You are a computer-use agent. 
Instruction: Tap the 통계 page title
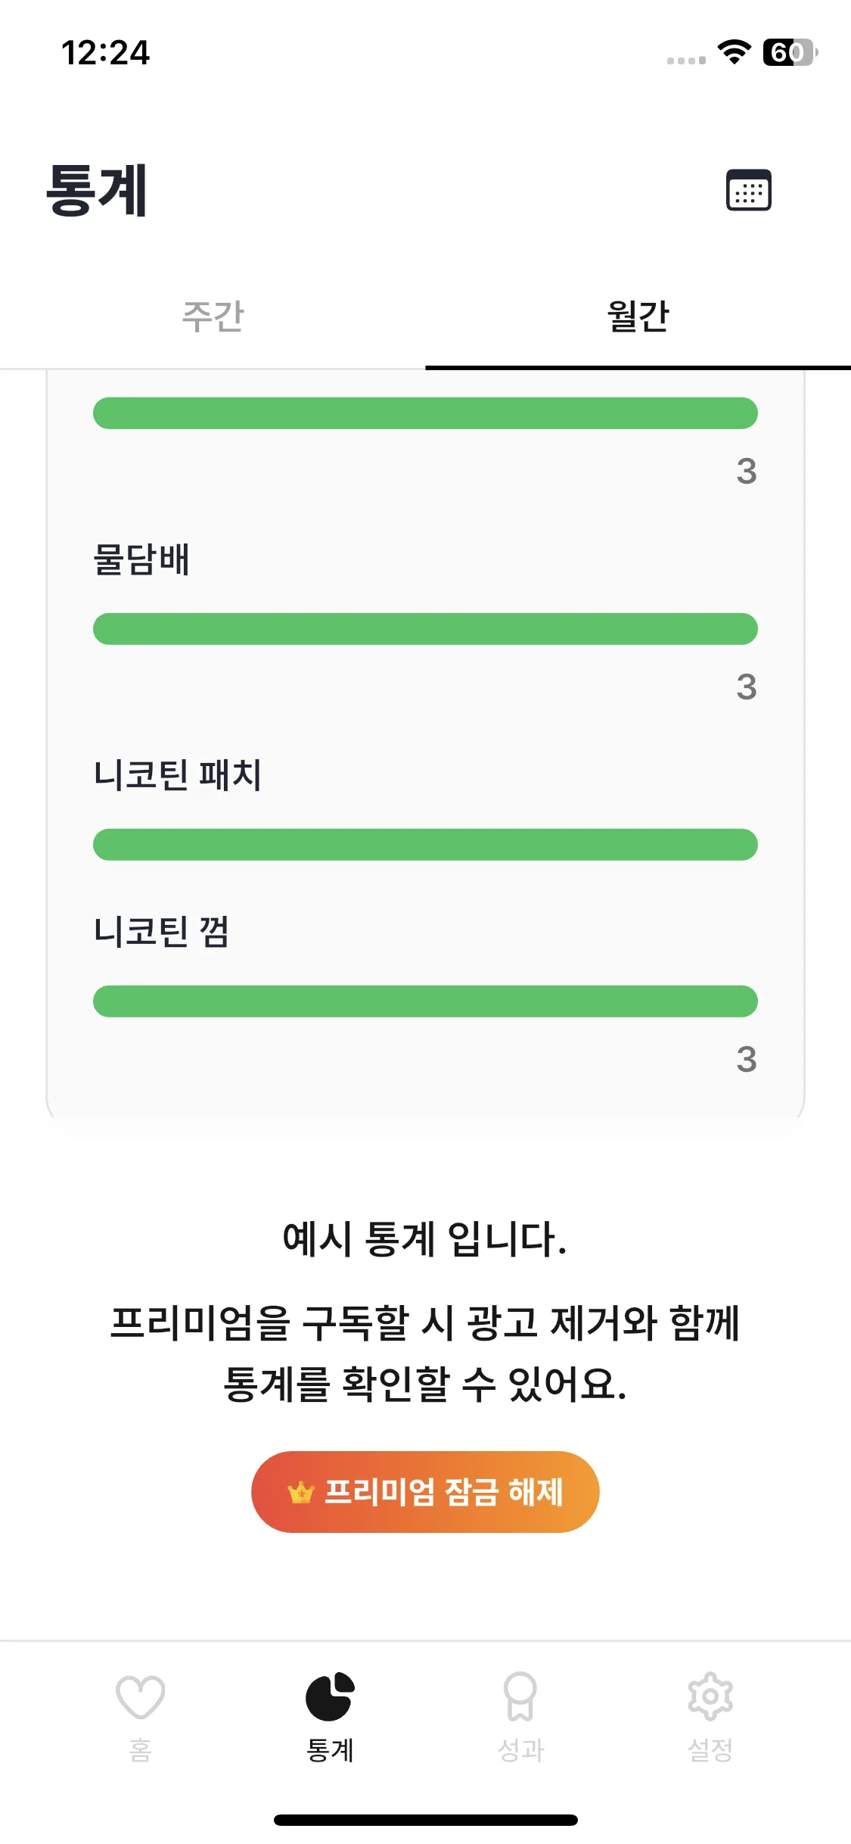coord(97,191)
